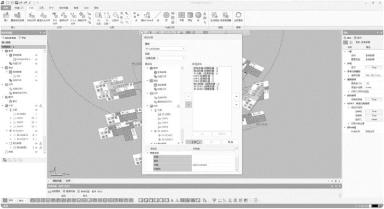This screenshot has width=384, height=209.
Task: Click the Generate button in report dialog
Action: coord(194,142)
